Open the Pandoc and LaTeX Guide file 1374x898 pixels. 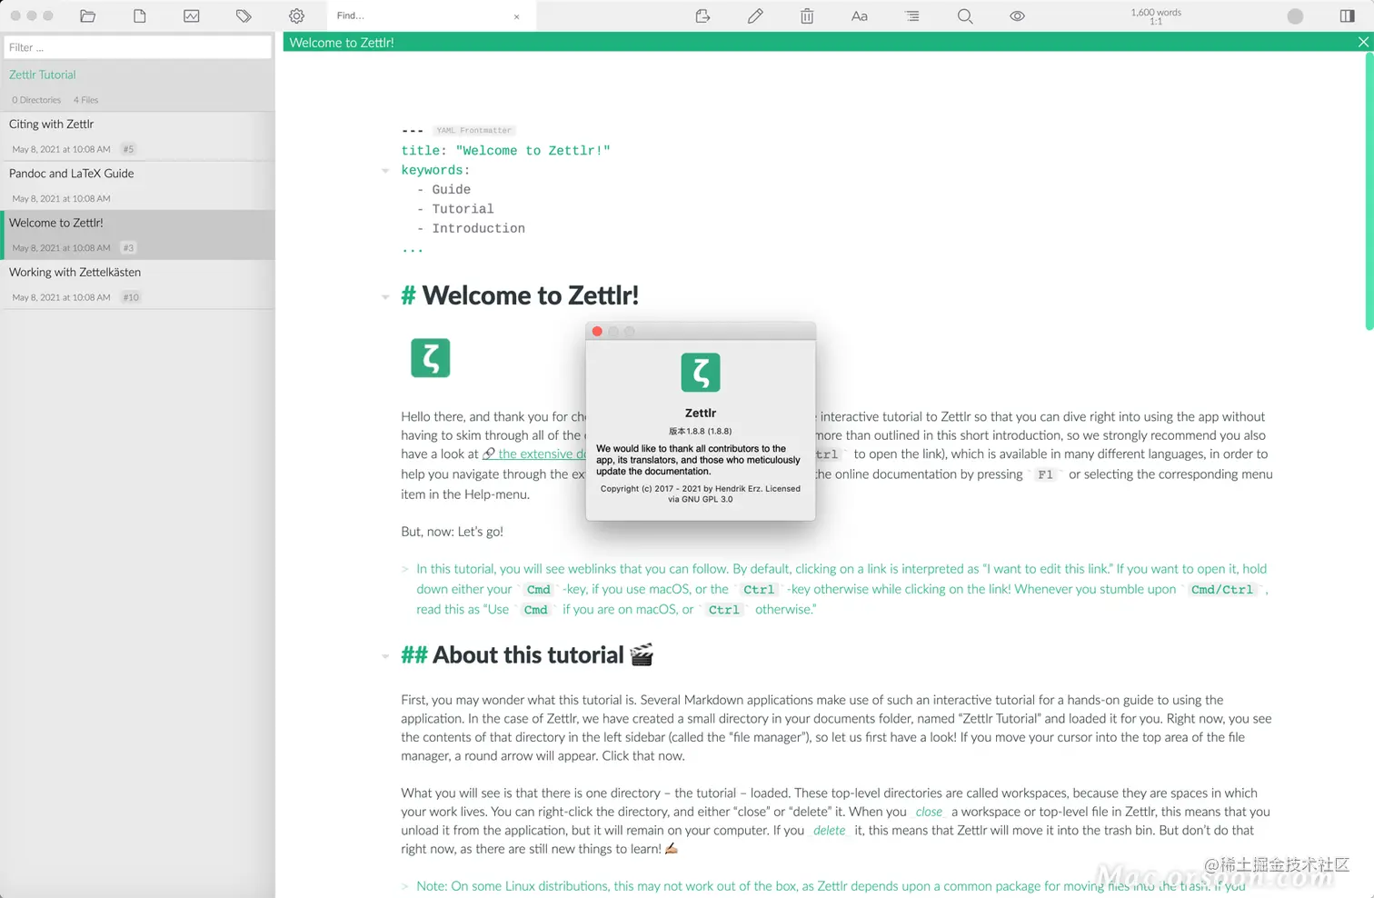tap(137, 185)
